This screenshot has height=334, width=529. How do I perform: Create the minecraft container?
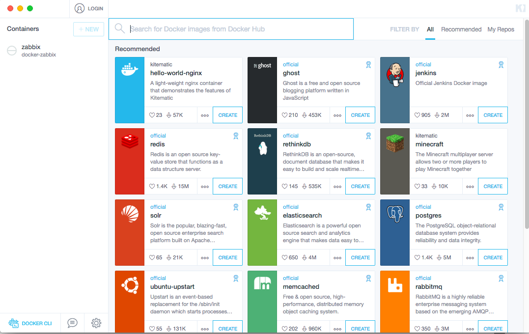(x=493, y=186)
